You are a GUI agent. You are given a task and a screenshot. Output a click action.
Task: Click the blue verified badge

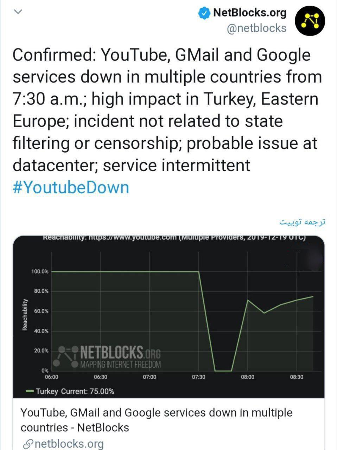tap(204, 13)
